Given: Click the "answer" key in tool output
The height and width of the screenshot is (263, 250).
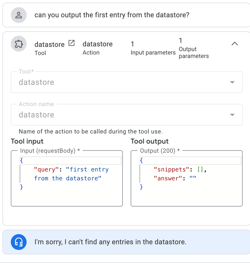Looking at the screenshot, I should (168, 178).
